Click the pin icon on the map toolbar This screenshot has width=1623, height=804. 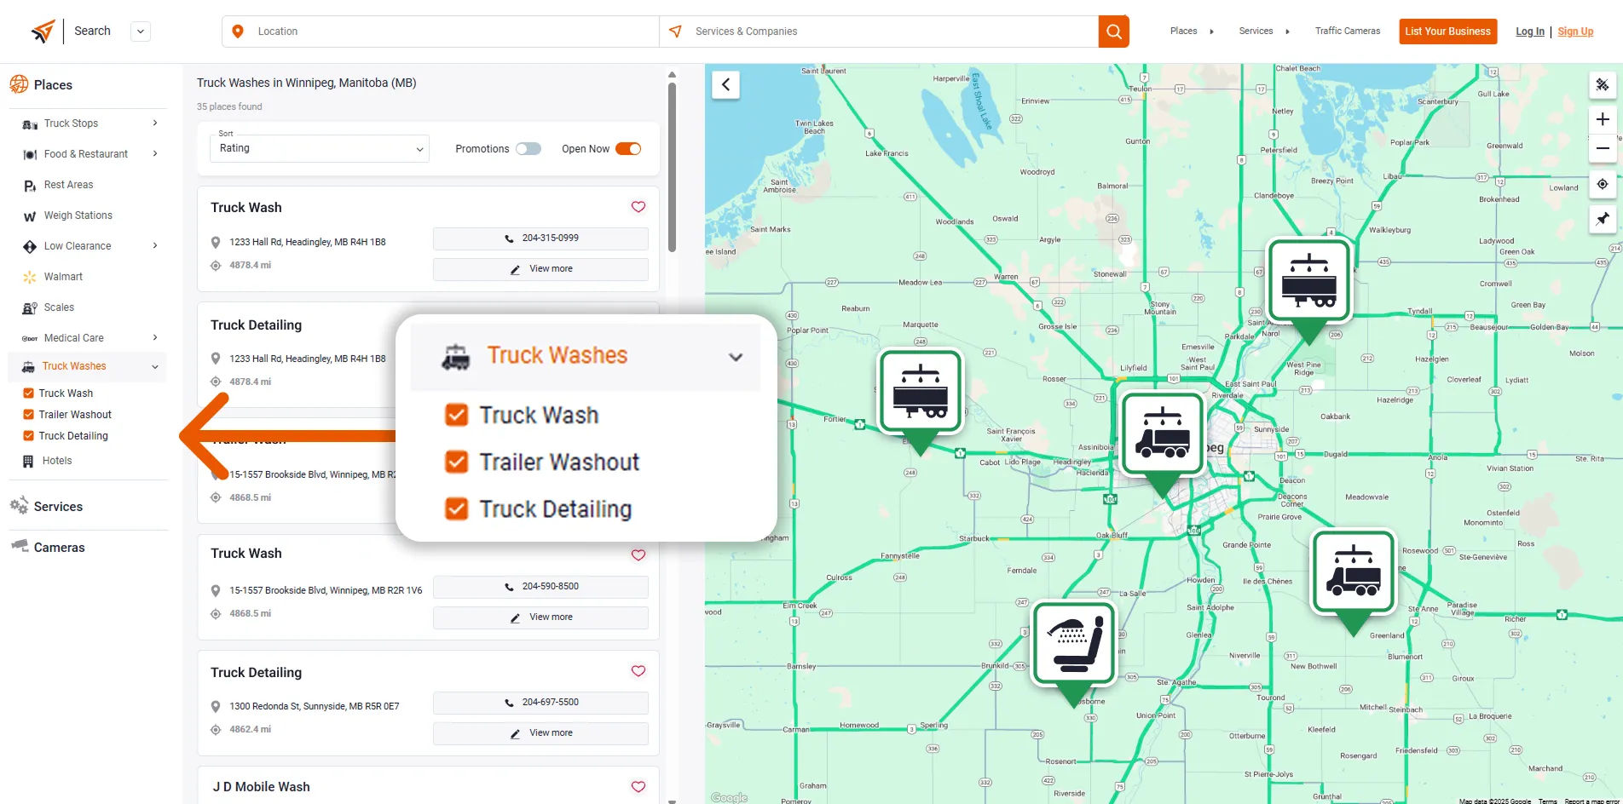click(1603, 219)
